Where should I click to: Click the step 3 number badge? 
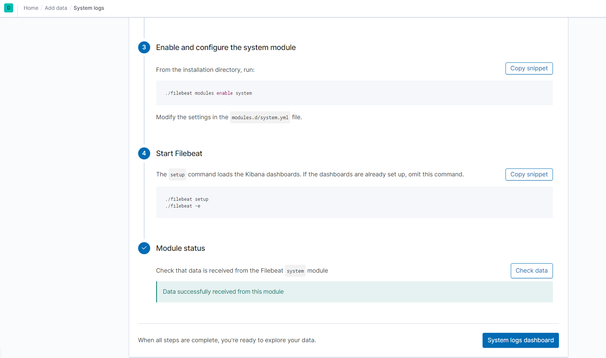point(144,47)
